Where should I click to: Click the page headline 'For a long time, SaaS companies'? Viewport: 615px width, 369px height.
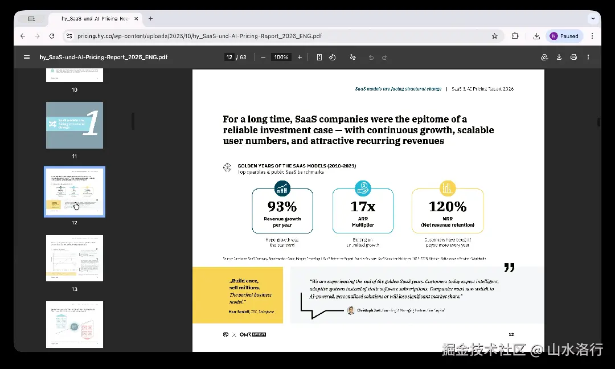[358, 130]
